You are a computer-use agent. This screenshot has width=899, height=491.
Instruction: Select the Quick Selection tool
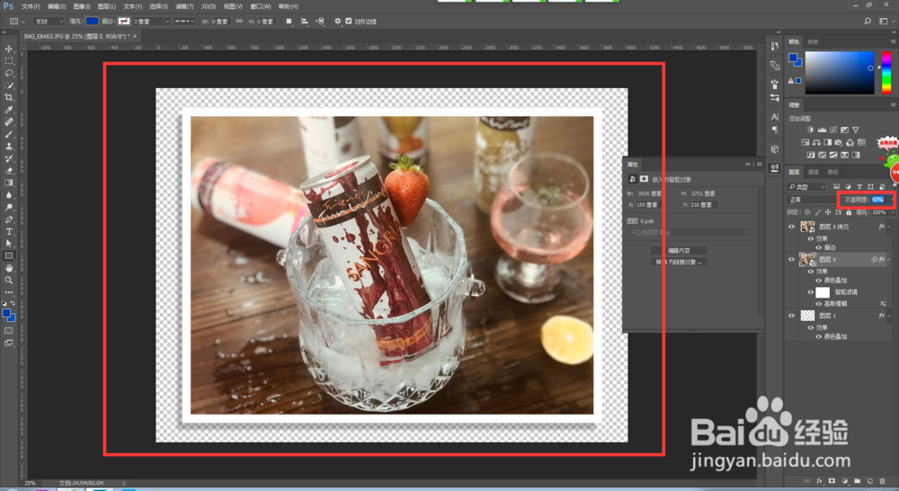pyautogui.click(x=9, y=85)
